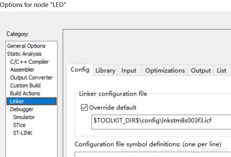The height and width of the screenshot is (157, 231).
Task: Select Static Analysis category
Action: 24,54
